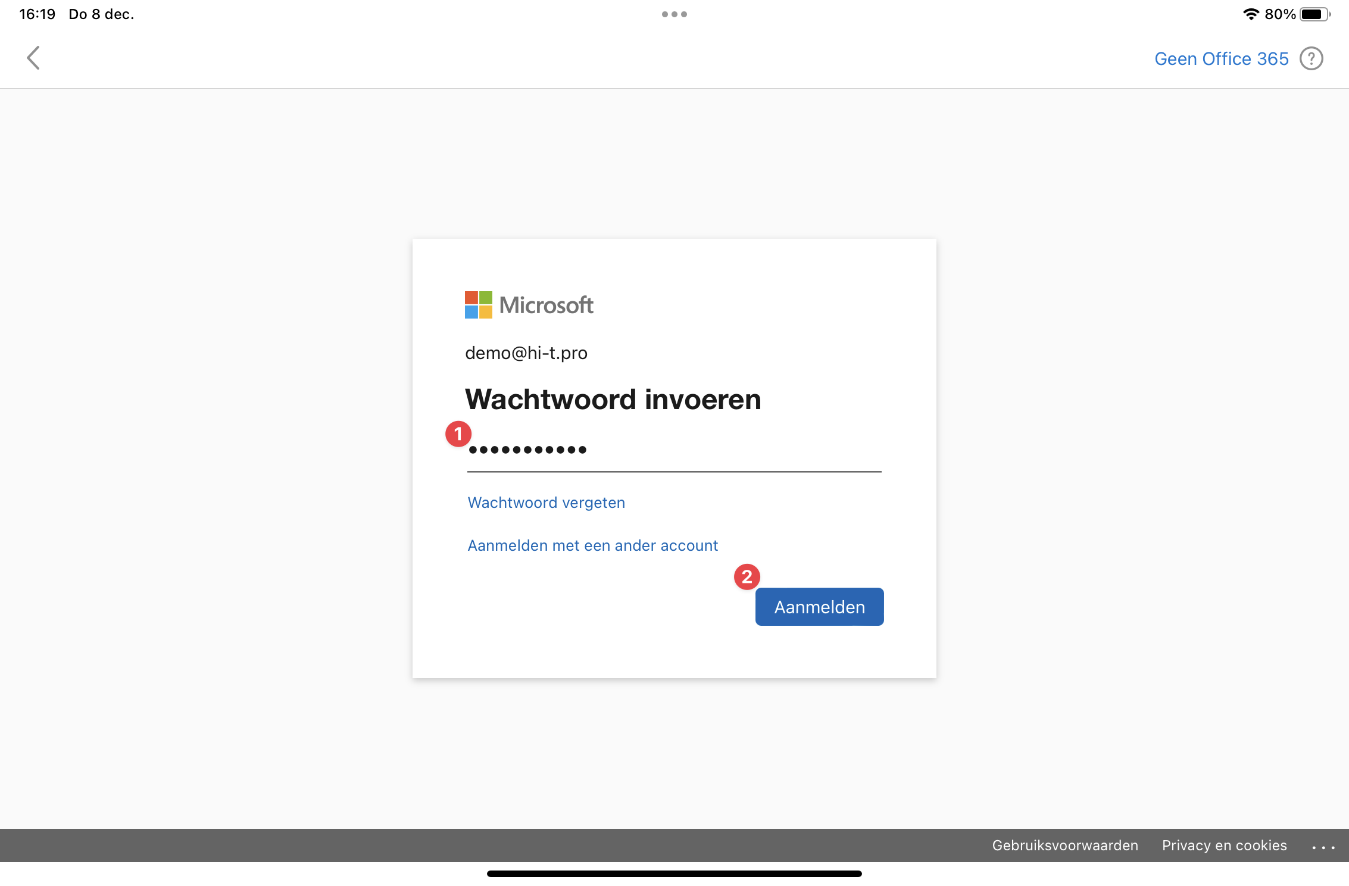
Task: Tap the 80% battery percentage text
Action: coord(1280,14)
